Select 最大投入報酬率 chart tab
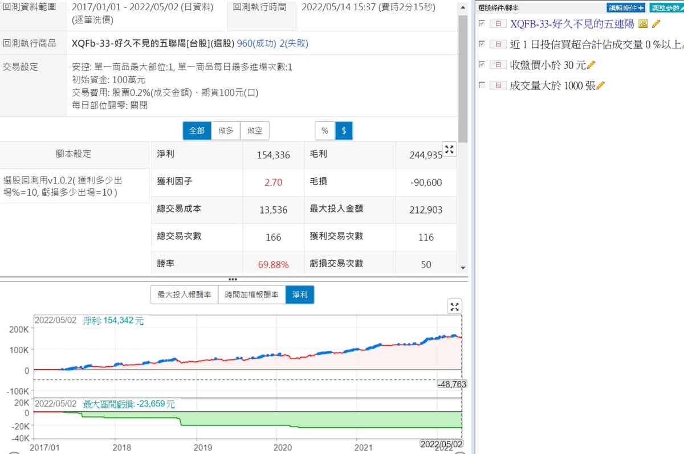The width and height of the screenshot is (684, 454). (184, 295)
